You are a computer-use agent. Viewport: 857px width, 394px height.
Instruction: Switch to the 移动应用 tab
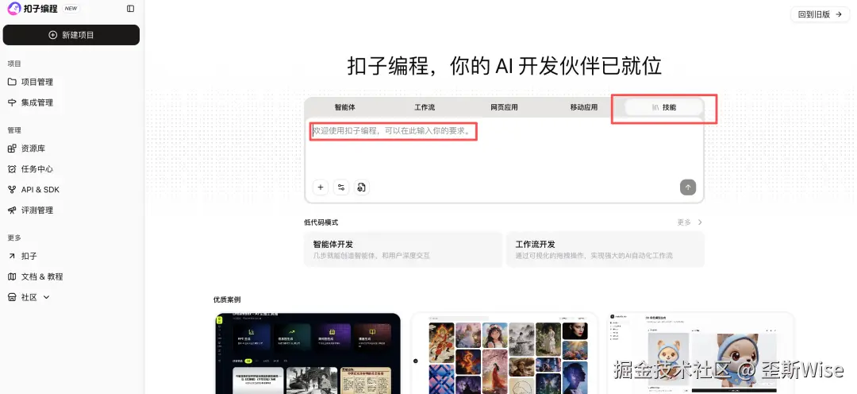click(584, 107)
